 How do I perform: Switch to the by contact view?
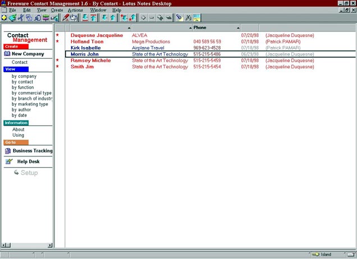tap(22, 82)
